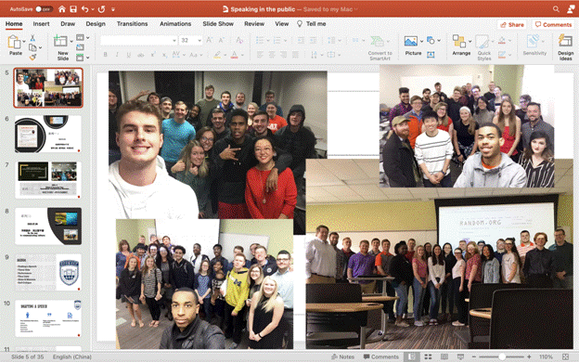Open the Home icon in title bar
Screen dimensions: 579x362
(x=62, y=9)
